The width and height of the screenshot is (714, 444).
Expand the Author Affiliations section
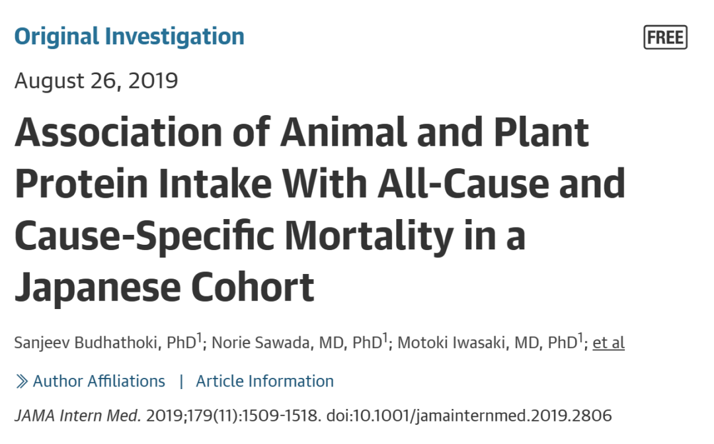click(99, 382)
